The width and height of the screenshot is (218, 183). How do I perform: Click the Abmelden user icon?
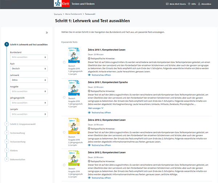[199, 4]
